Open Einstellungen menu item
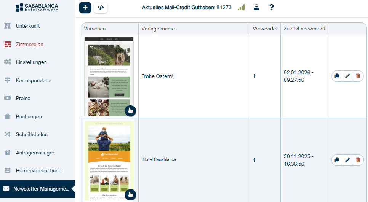368x202 pixels. (31, 62)
